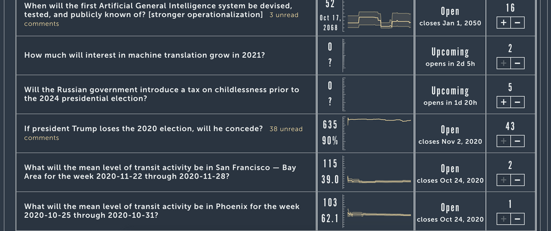551x231 pixels.
Task: Click plus on the Phoenix transit question
Action: [x=504, y=218]
